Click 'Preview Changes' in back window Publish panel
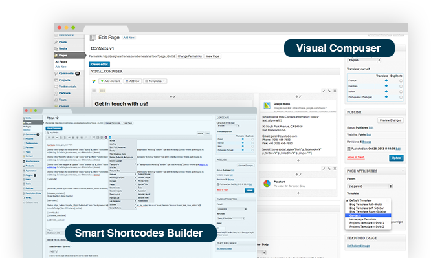This screenshot has height=258, width=431. point(390,120)
